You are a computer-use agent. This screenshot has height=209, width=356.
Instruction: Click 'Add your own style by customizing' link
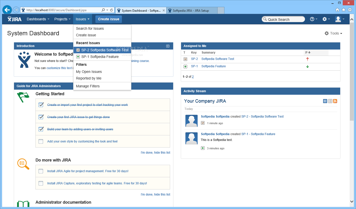pos(82,141)
